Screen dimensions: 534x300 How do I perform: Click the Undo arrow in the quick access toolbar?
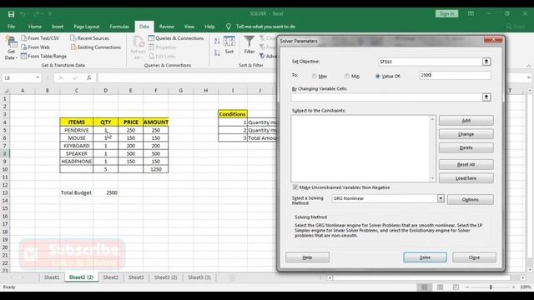tap(23, 14)
